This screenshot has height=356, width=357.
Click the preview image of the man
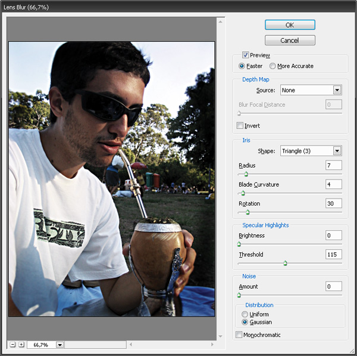[x=112, y=179]
